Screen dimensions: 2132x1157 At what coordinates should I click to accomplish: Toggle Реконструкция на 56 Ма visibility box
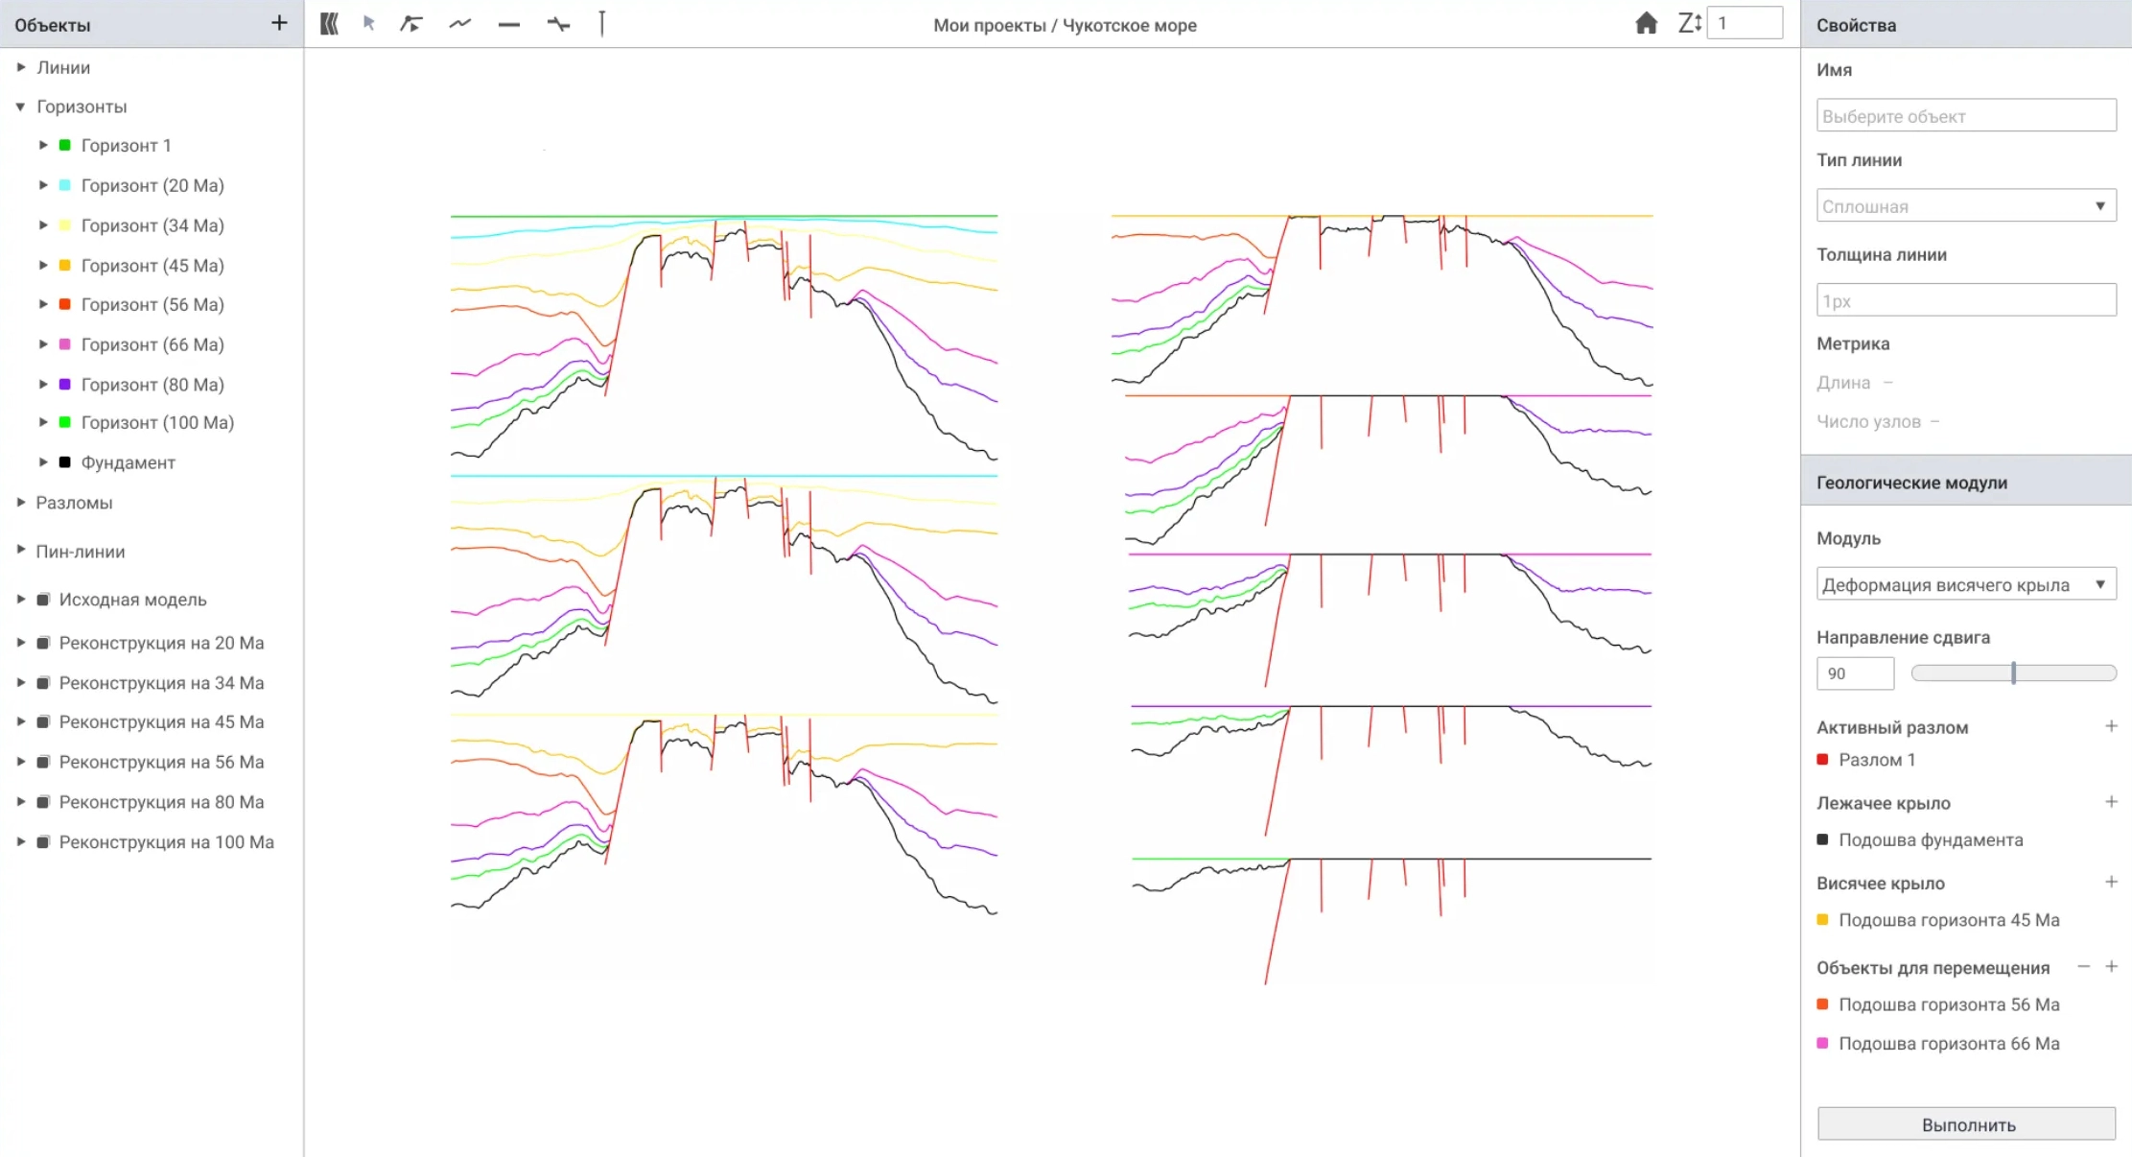point(43,762)
